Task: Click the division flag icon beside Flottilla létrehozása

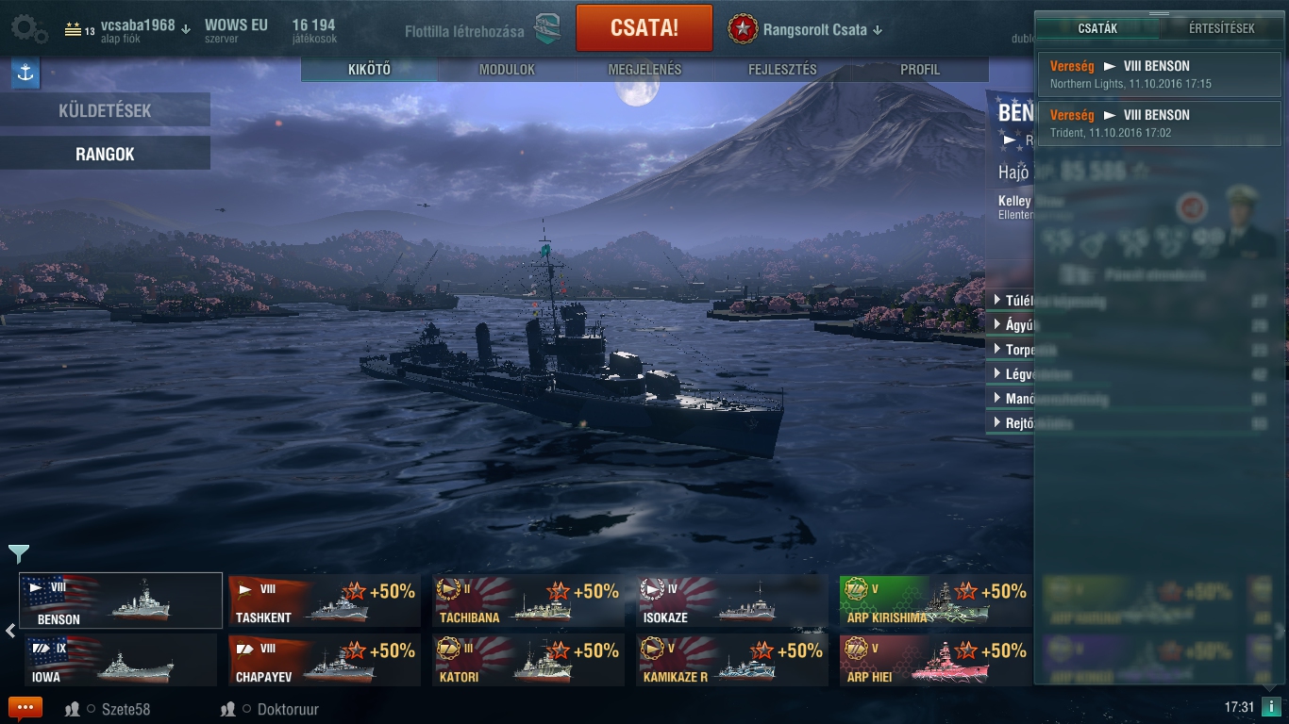Action: [x=547, y=30]
